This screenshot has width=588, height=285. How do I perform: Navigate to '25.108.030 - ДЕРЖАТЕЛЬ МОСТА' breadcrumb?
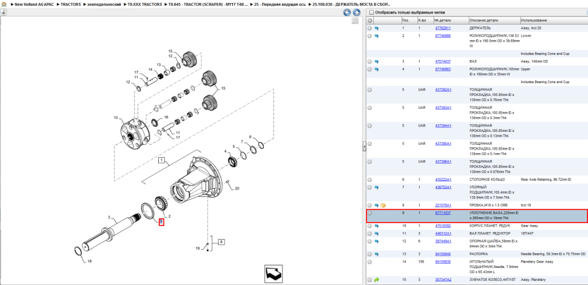350,5
